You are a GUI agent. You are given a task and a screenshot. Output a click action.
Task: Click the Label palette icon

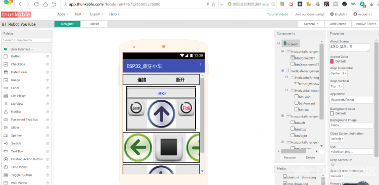point(6,88)
